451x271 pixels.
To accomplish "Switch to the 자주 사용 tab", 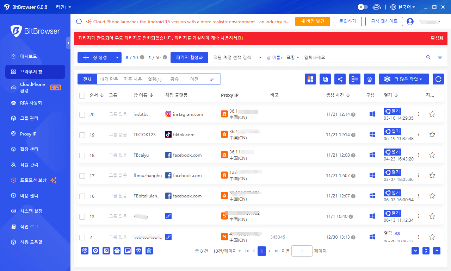I will (133, 79).
